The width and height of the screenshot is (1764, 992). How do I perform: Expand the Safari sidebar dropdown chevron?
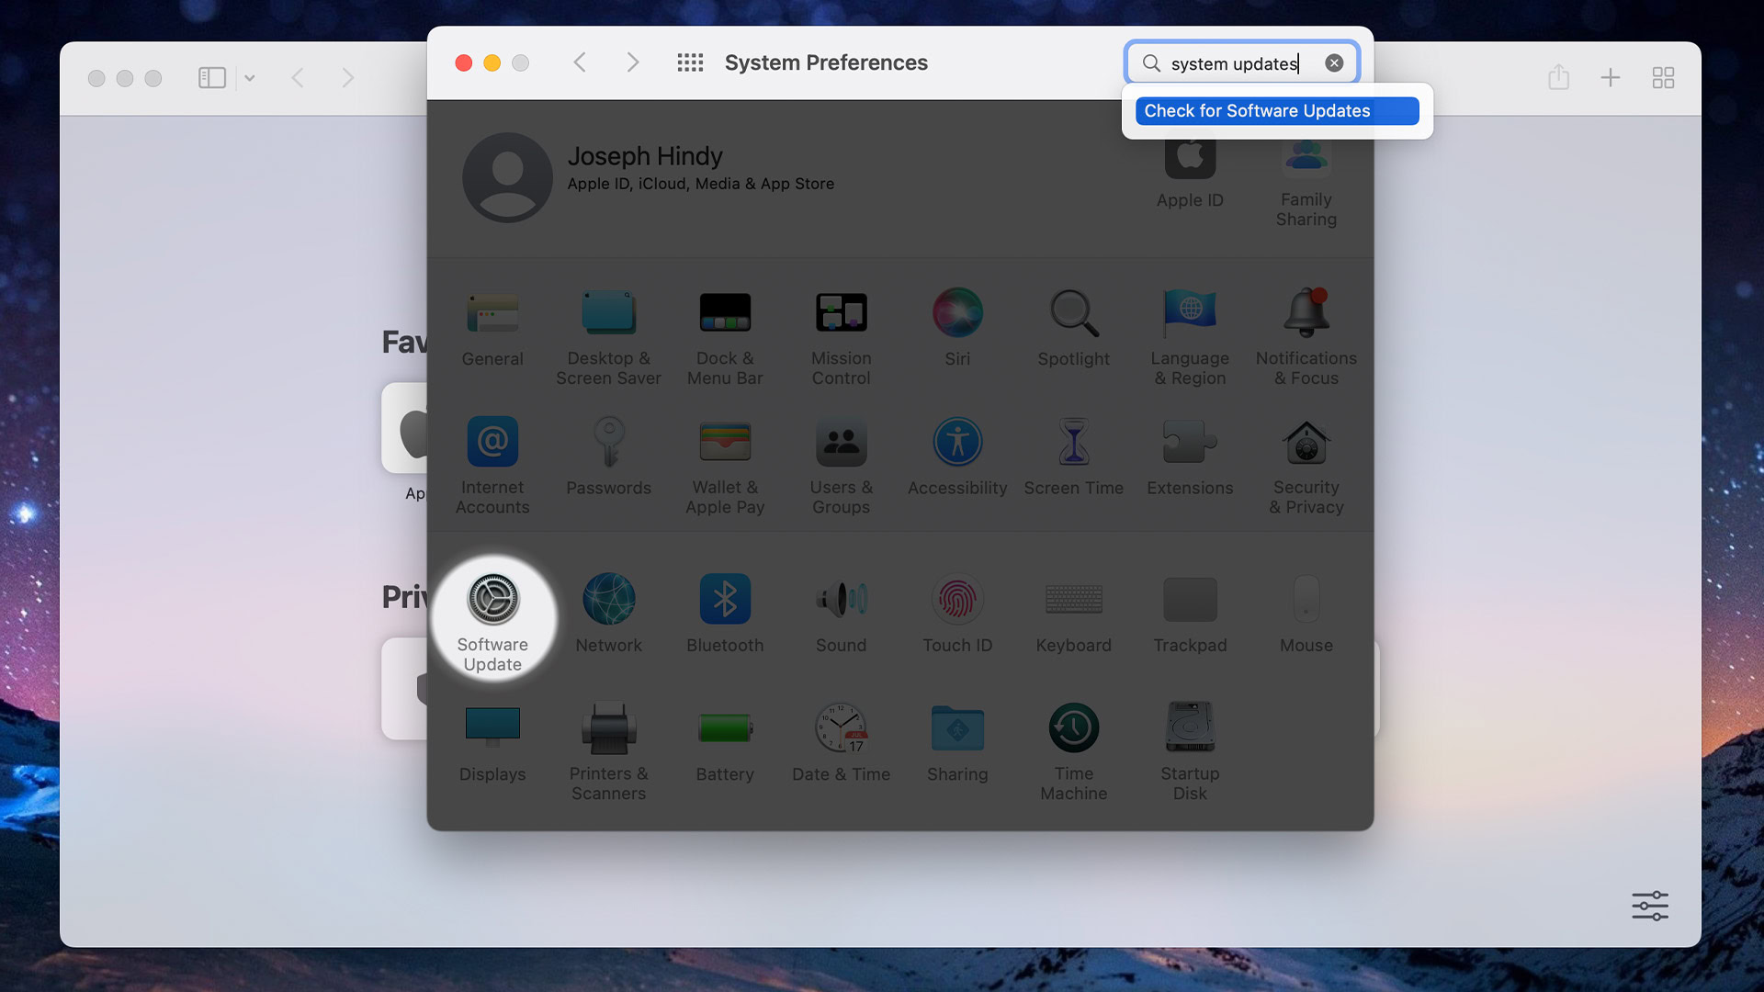tap(250, 78)
